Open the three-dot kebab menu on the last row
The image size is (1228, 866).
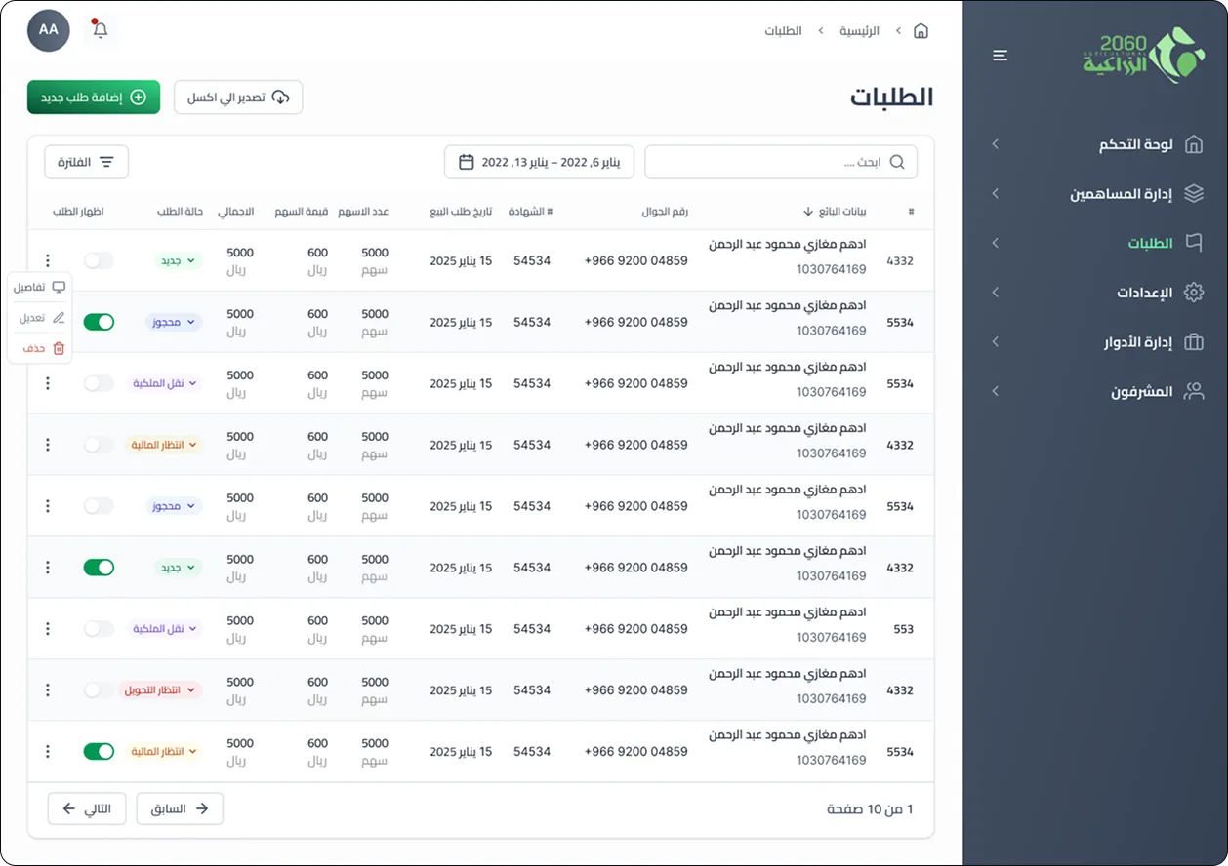point(47,751)
